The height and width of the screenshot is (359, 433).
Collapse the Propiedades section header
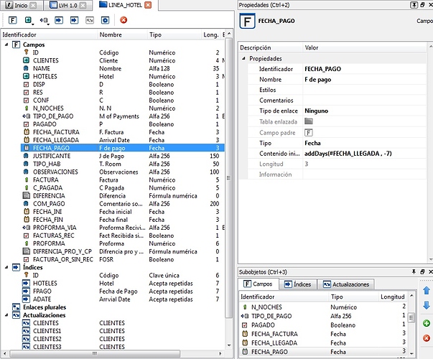tap(243, 58)
